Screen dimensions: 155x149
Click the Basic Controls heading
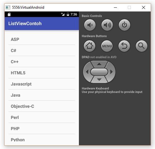(92, 16)
